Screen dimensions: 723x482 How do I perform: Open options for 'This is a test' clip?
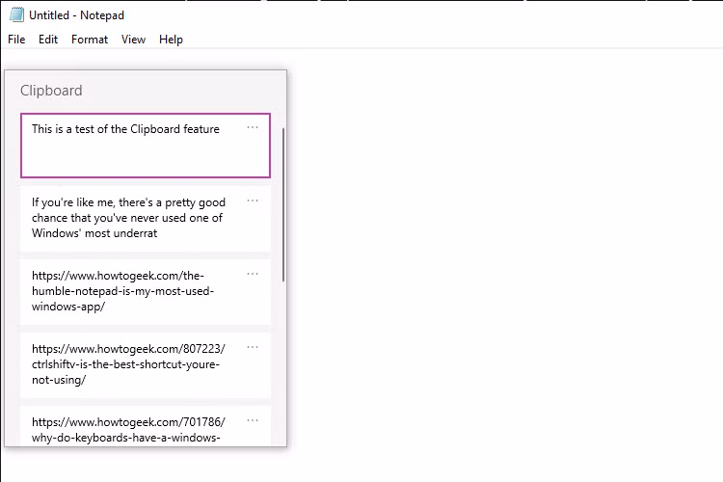pos(253,127)
